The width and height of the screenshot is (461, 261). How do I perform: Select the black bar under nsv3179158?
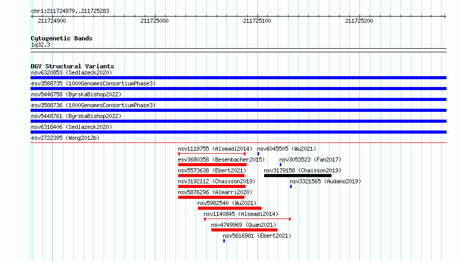pos(298,176)
